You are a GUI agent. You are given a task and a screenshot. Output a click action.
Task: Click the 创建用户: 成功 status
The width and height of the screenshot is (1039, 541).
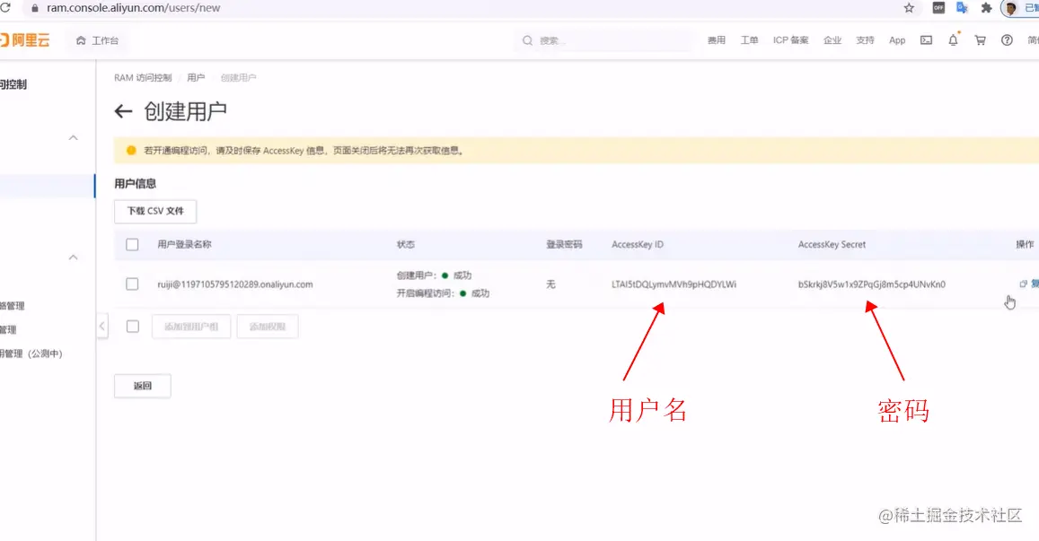pos(434,275)
